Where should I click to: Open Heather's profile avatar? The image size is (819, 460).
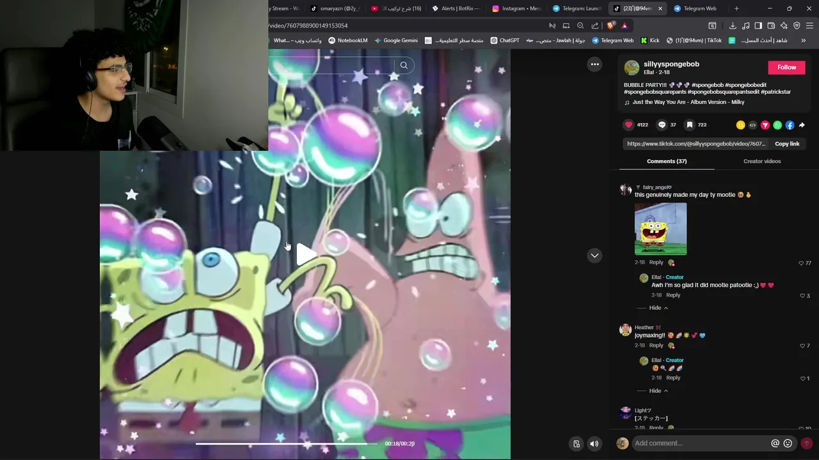[x=625, y=330]
